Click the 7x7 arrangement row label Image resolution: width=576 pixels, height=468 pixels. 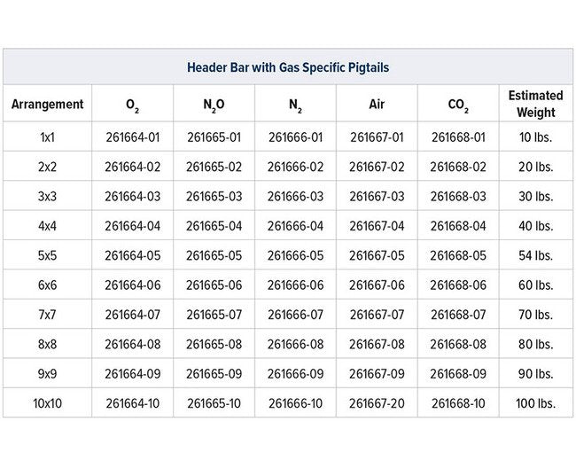[47, 315]
